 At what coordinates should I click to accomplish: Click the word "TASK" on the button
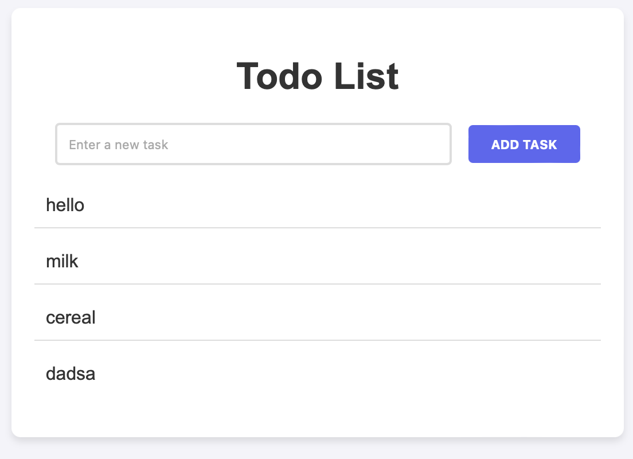click(540, 145)
